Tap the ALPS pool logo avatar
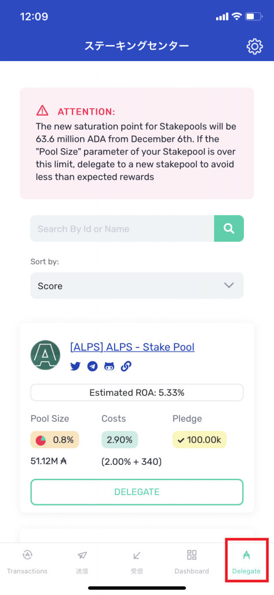The width and height of the screenshot is (274, 595). pyautogui.click(x=45, y=355)
